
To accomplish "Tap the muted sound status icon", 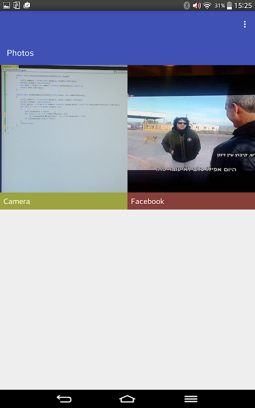I will point(197,6).
